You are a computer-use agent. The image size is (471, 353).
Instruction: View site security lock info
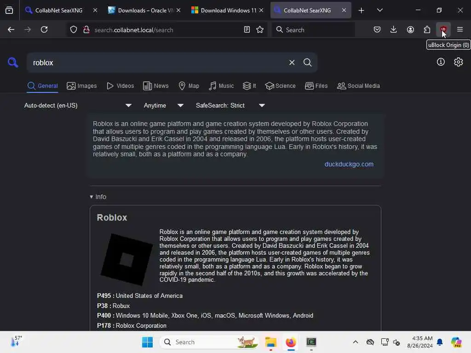tap(86, 30)
